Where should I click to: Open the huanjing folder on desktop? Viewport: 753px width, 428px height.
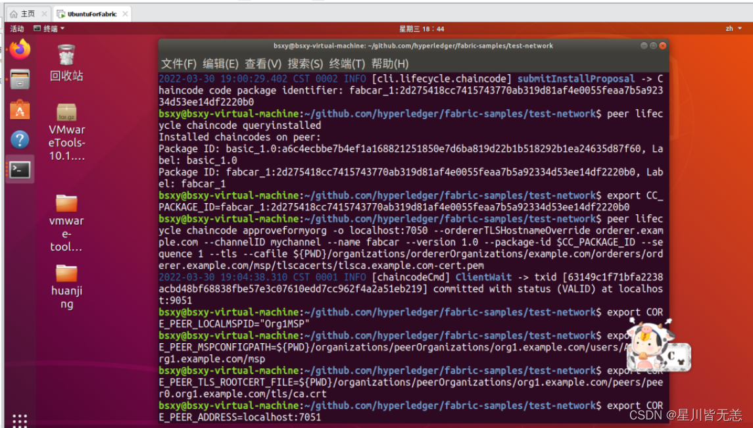click(66, 287)
